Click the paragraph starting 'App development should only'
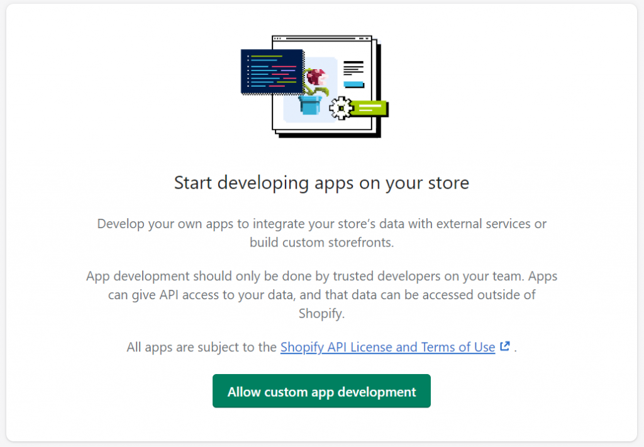This screenshot has width=644, height=447. click(321, 277)
